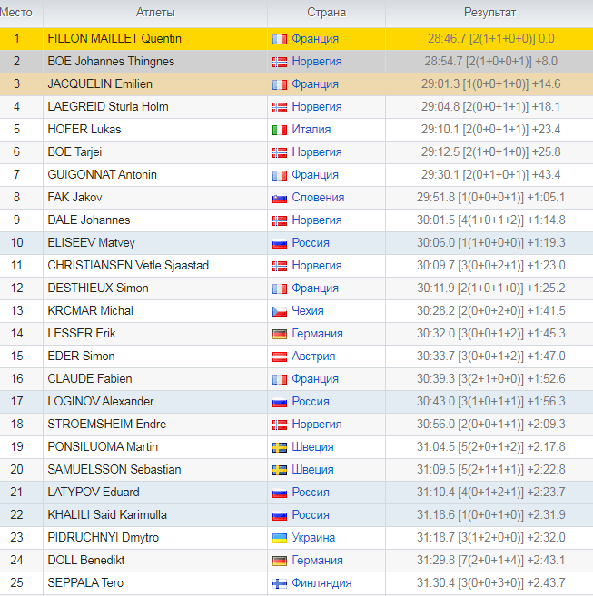The image size is (593, 596).
Task: Click the French flag in Fillon Maillet row
Action: (x=280, y=39)
